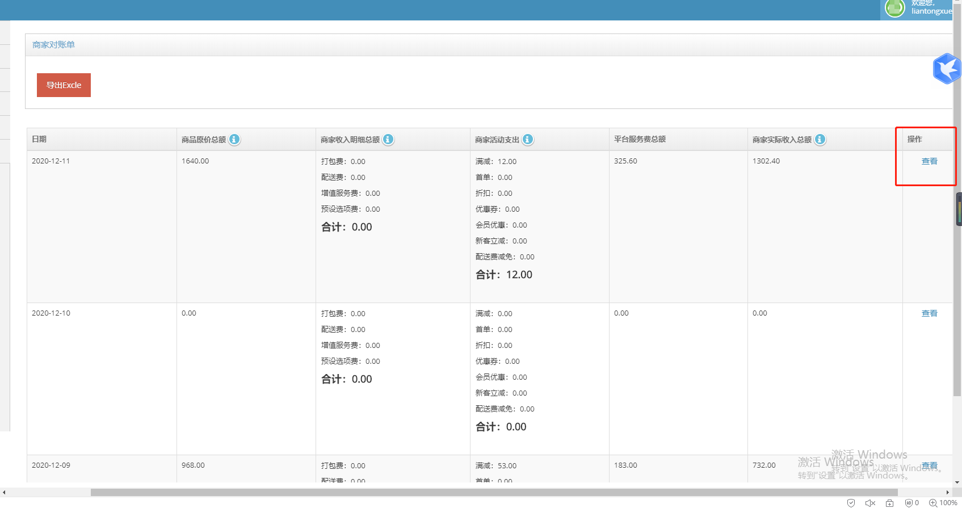Click info icon beside 商家收入明细总额
Viewport: 962px width, 508px height.
point(388,140)
